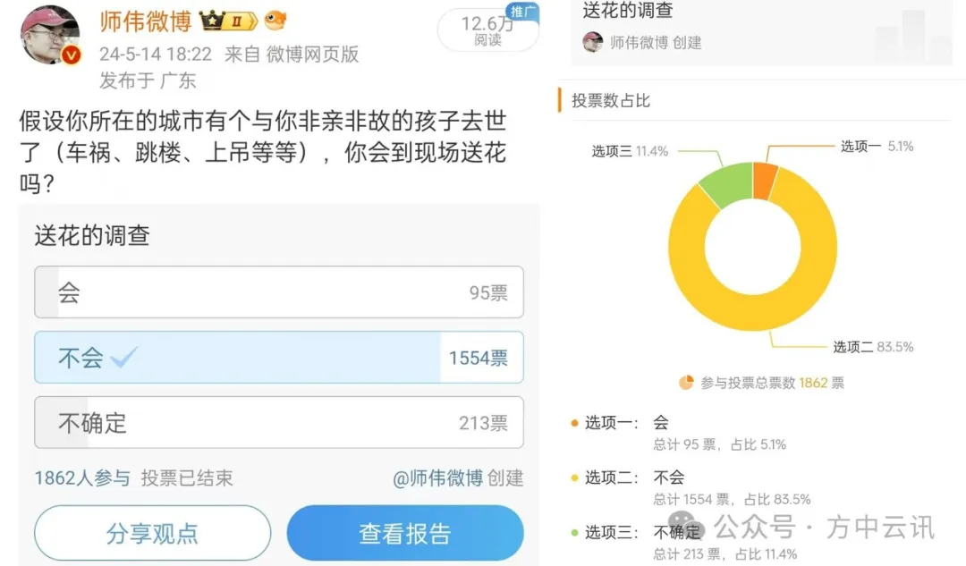Click the crown membership level icon
This screenshot has height=566, width=966.
(x=228, y=21)
